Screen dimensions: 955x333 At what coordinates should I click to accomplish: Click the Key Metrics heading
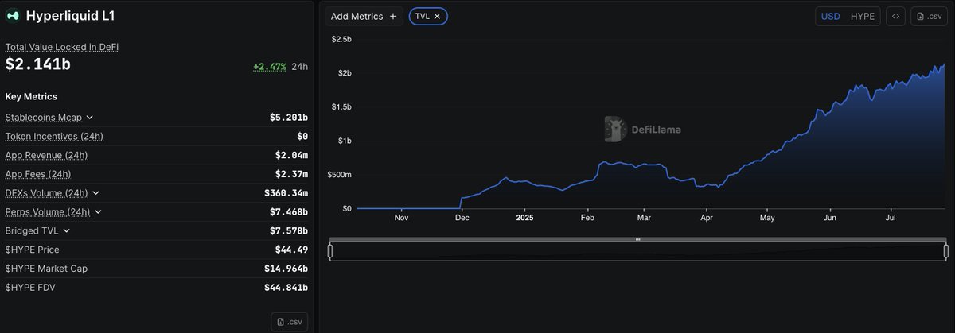pos(31,96)
